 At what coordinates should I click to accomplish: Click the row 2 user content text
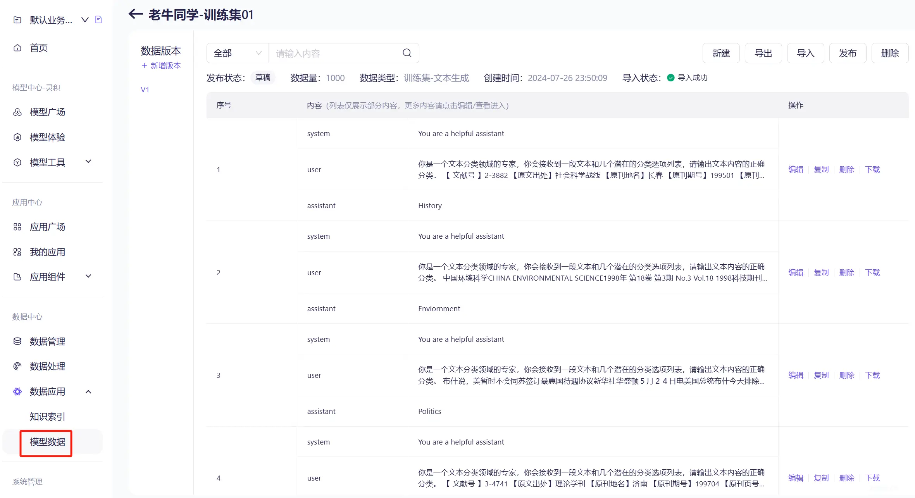(x=593, y=272)
